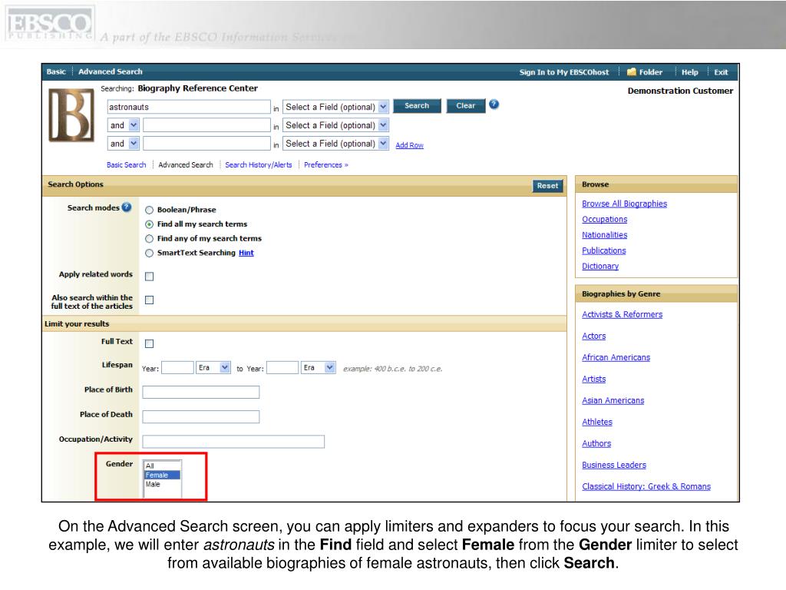Click the astronauts search field
The height and width of the screenshot is (590, 786).
coord(189,107)
